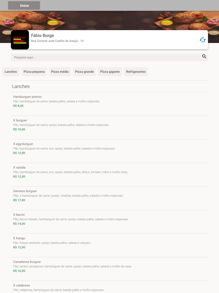This screenshot has height=293, width=219.
Task: Select the Pizza grande category tab
Action: pos(84,72)
